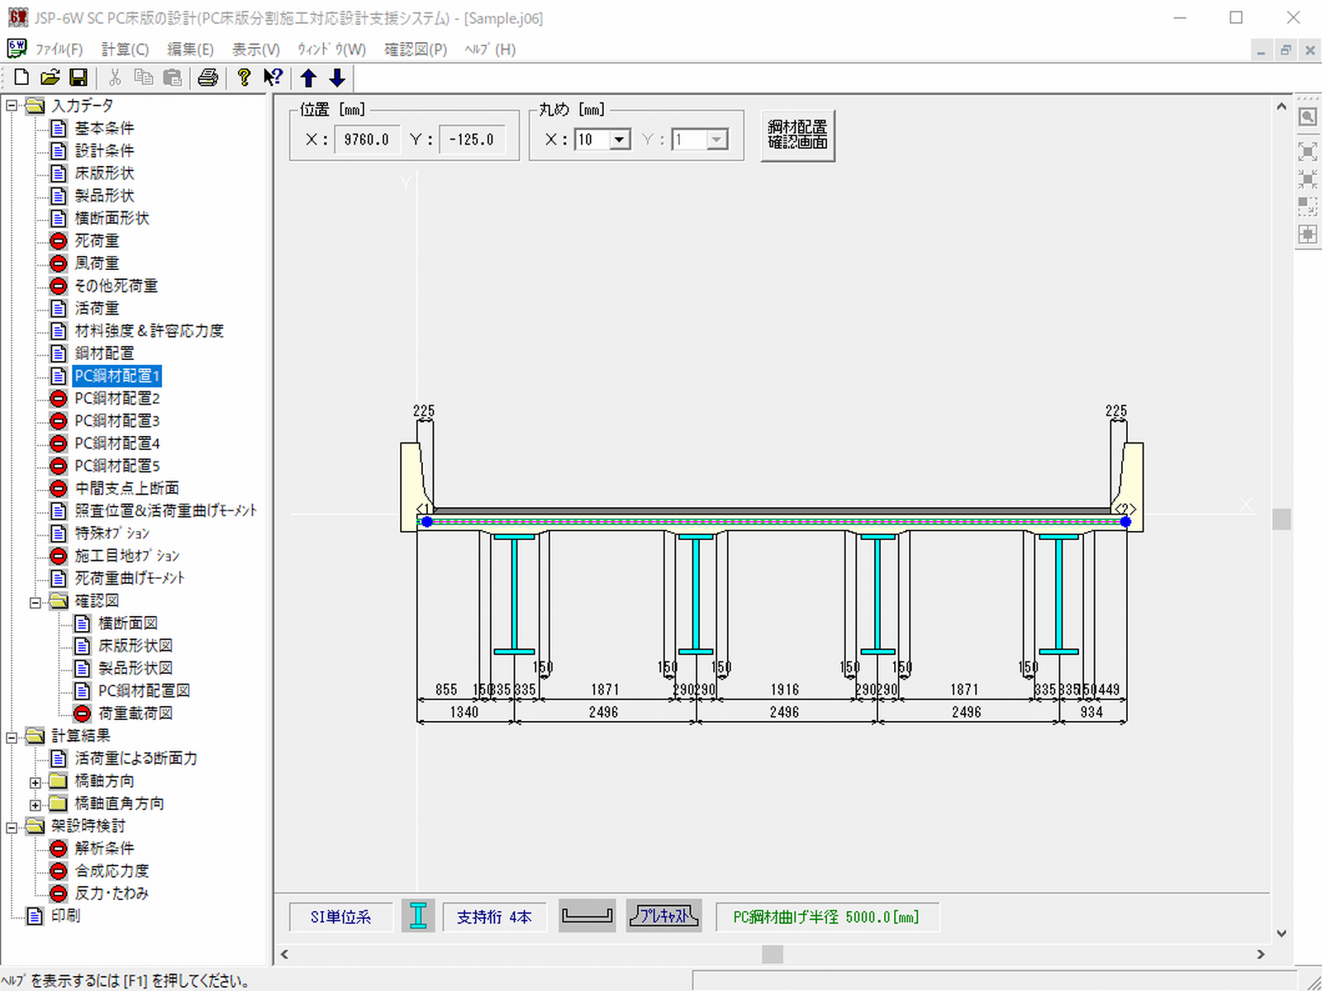Click the magnifier zoom icon in right toolbar

click(1307, 117)
